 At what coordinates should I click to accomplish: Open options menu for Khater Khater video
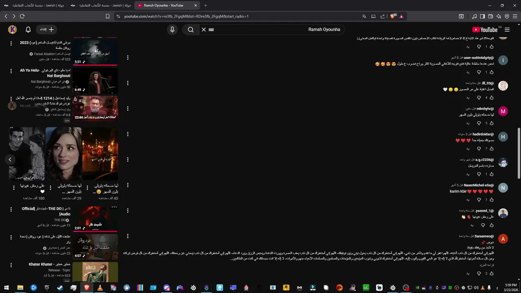point(11,265)
